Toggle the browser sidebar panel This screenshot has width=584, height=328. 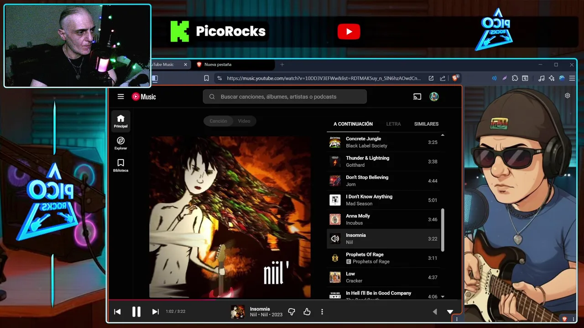pyautogui.click(x=155, y=78)
